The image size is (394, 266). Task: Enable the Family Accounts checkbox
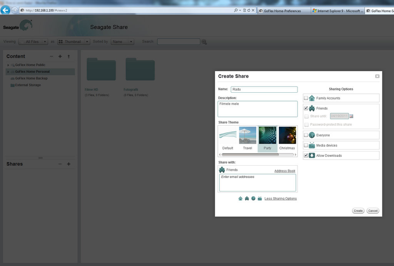point(306,98)
